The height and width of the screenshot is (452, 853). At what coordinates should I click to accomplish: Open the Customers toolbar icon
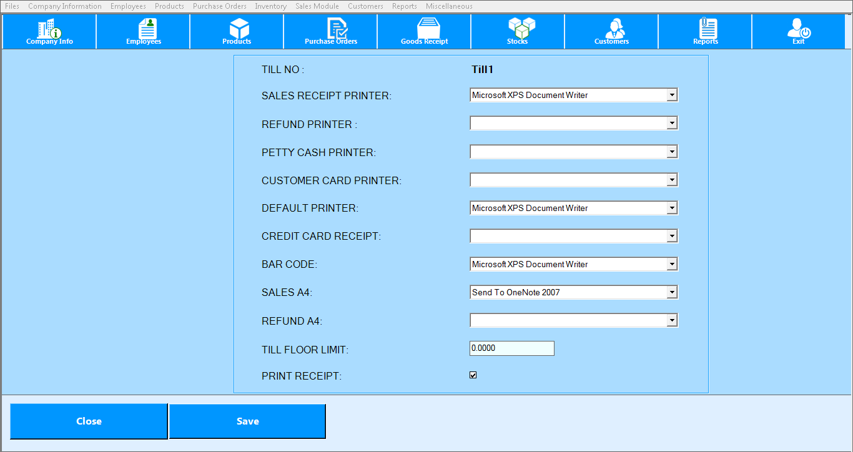click(611, 31)
